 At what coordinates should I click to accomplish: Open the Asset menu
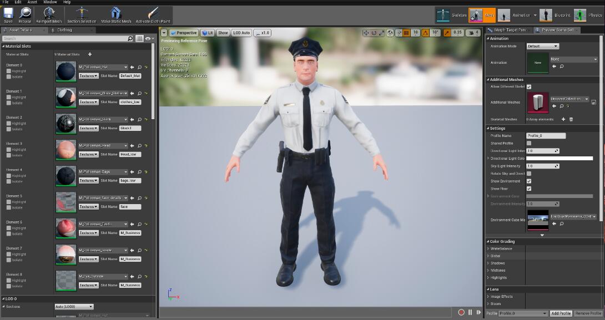32,2
